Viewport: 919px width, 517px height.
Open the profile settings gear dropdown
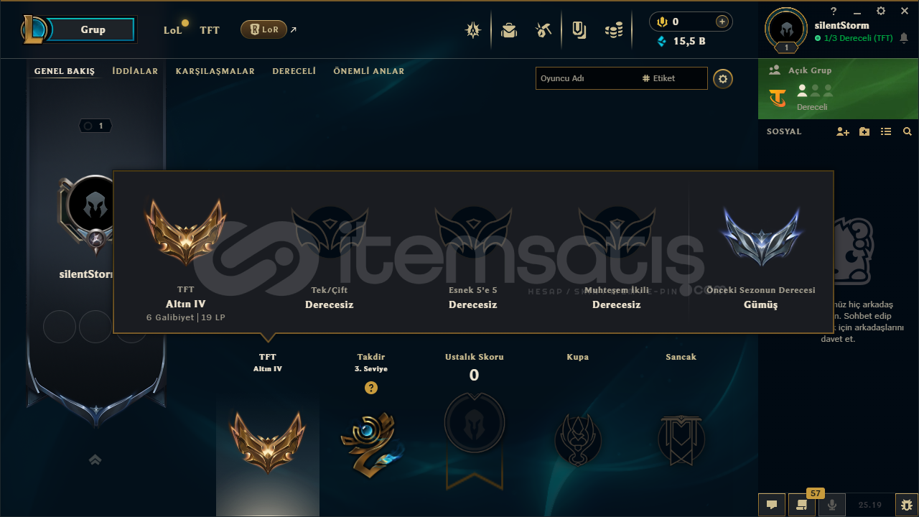tap(723, 78)
